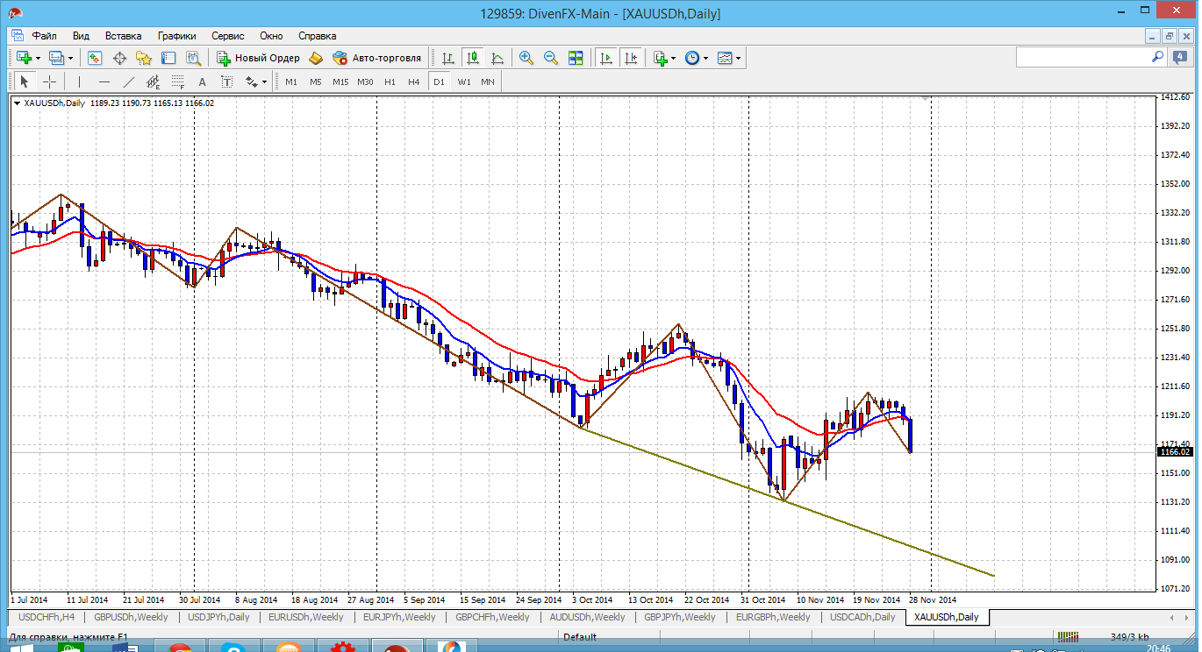Select the text label tool
1202x652 pixels.
click(x=202, y=81)
